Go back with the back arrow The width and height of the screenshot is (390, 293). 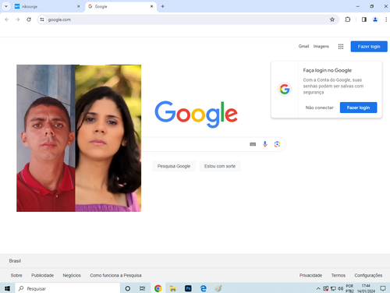7,19
